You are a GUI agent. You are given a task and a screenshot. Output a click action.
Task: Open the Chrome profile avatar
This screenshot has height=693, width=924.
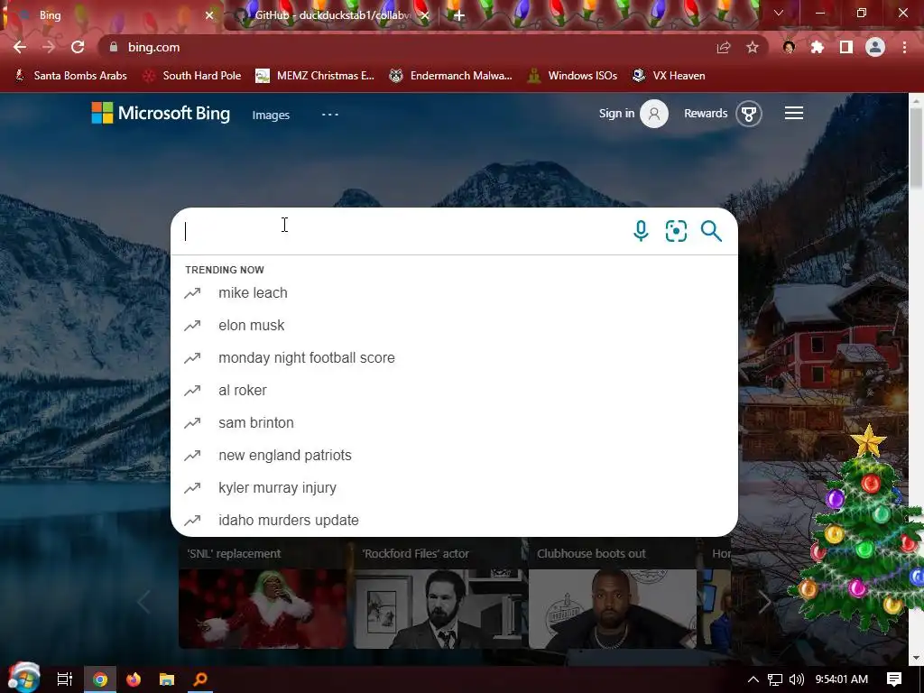(875, 47)
